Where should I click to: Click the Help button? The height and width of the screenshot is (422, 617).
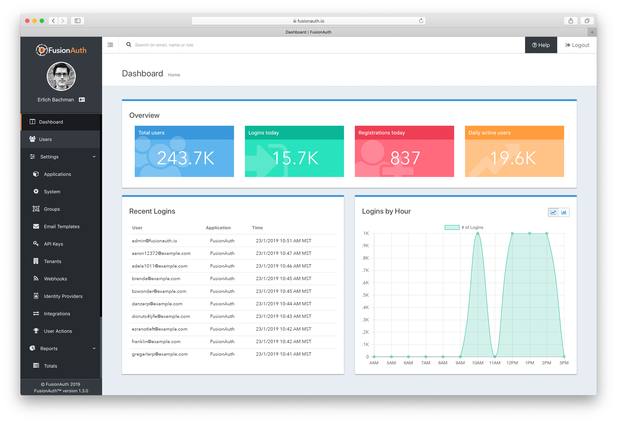tap(541, 45)
